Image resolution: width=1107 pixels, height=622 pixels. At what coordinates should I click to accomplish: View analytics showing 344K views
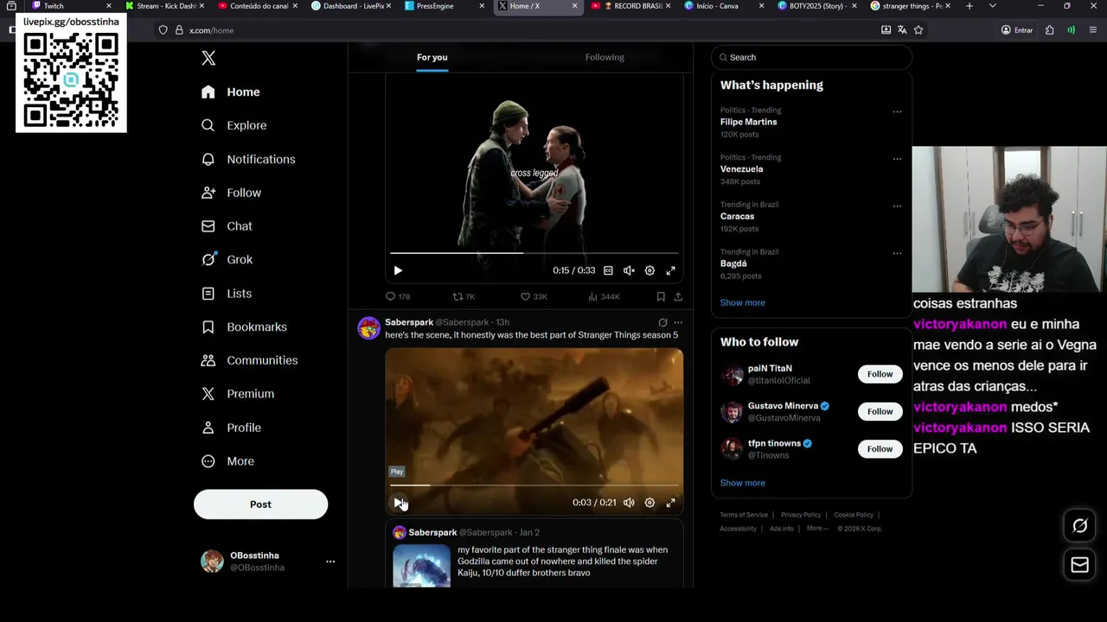pyautogui.click(x=604, y=296)
